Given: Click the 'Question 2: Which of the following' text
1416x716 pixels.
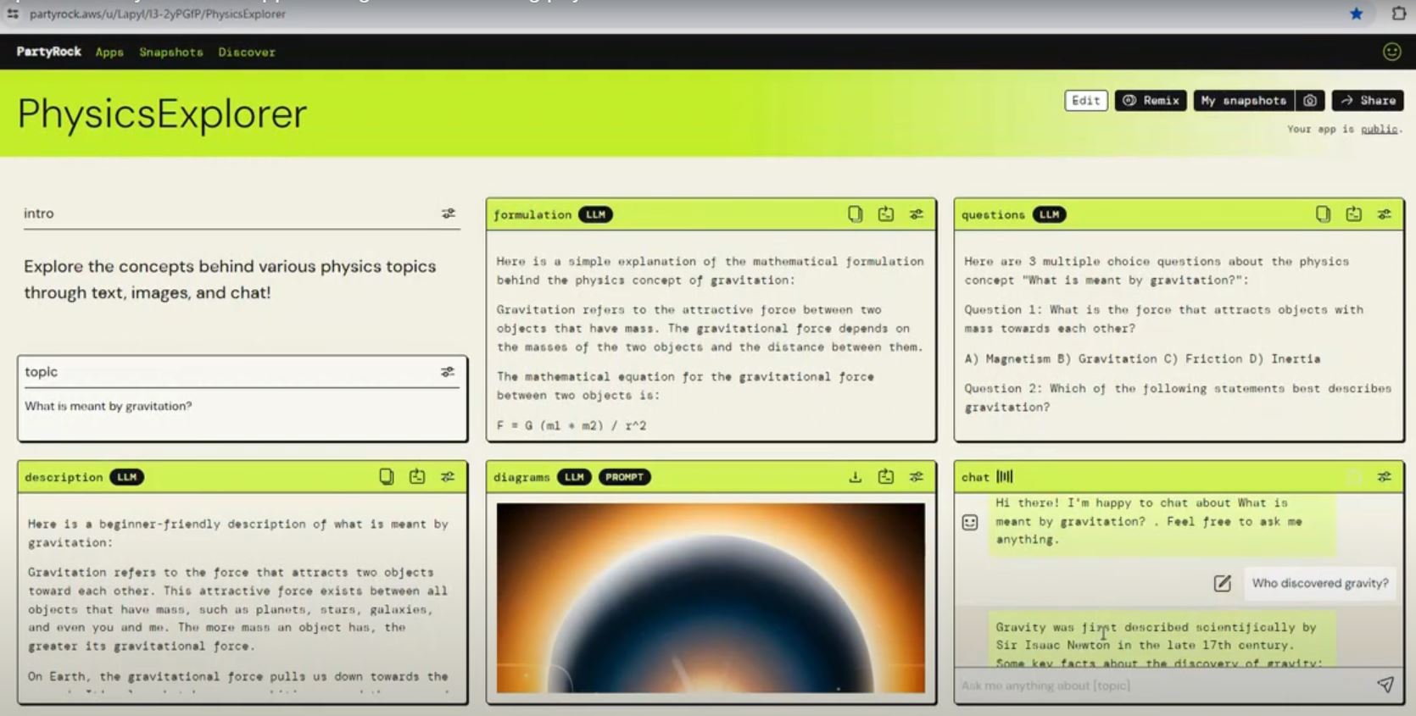Looking at the screenshot, I should pos(1178,397).
